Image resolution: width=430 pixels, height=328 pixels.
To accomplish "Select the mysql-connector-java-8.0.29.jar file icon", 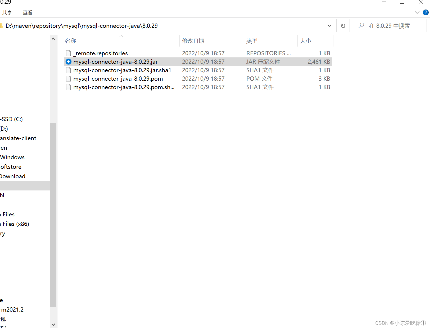I will pyautogui.click(x=69, y=62).
